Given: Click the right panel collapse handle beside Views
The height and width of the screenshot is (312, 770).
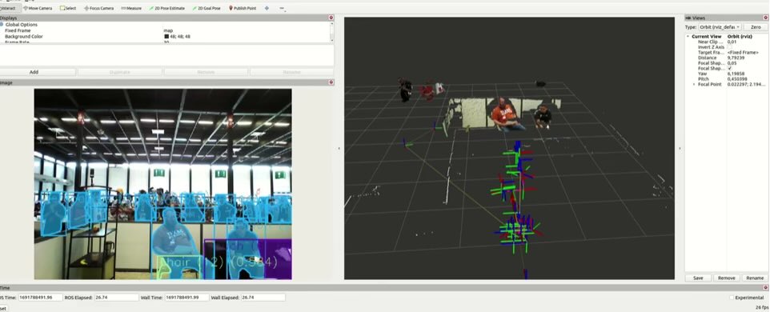Looking at the screenshot, I should click(x=680, y=148).
